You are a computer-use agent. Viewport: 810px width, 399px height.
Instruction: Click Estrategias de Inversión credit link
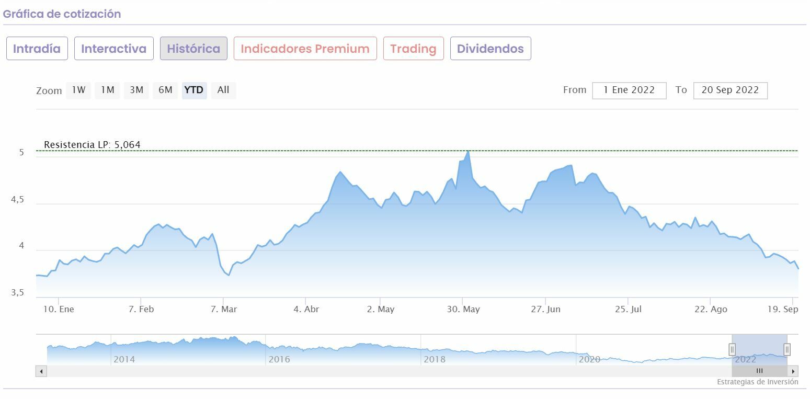pos(757,382)
